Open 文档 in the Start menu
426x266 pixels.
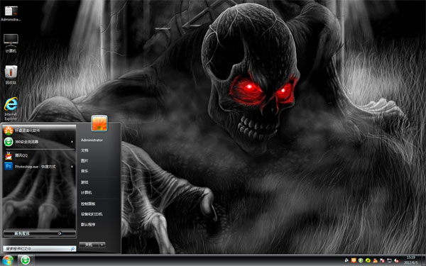[84, 150]
